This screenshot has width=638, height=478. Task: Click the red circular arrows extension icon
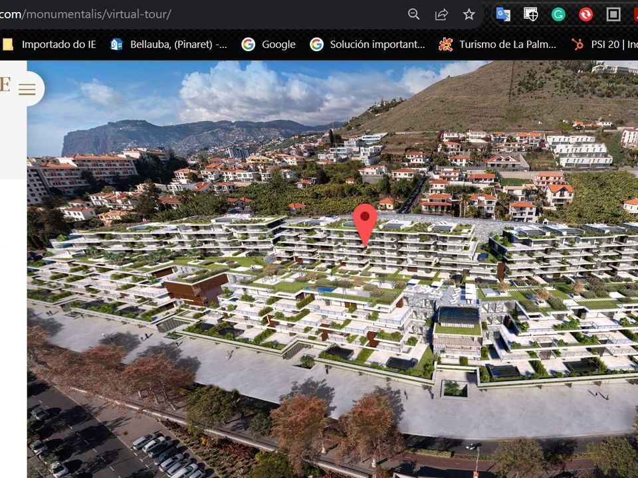(x=586, y=15)
